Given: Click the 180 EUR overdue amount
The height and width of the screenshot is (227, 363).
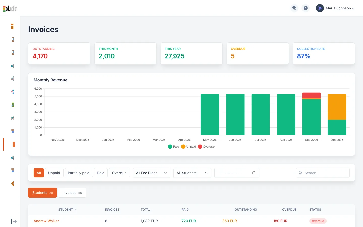Looking at the screenshot, I should (x=280, y=221).
